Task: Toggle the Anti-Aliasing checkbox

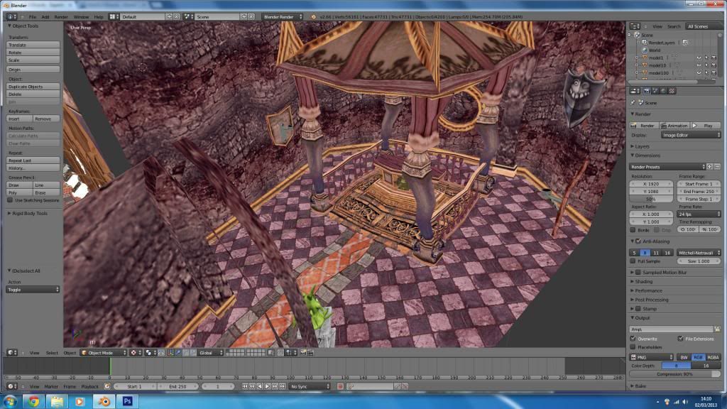Action: tap(638, 241)
